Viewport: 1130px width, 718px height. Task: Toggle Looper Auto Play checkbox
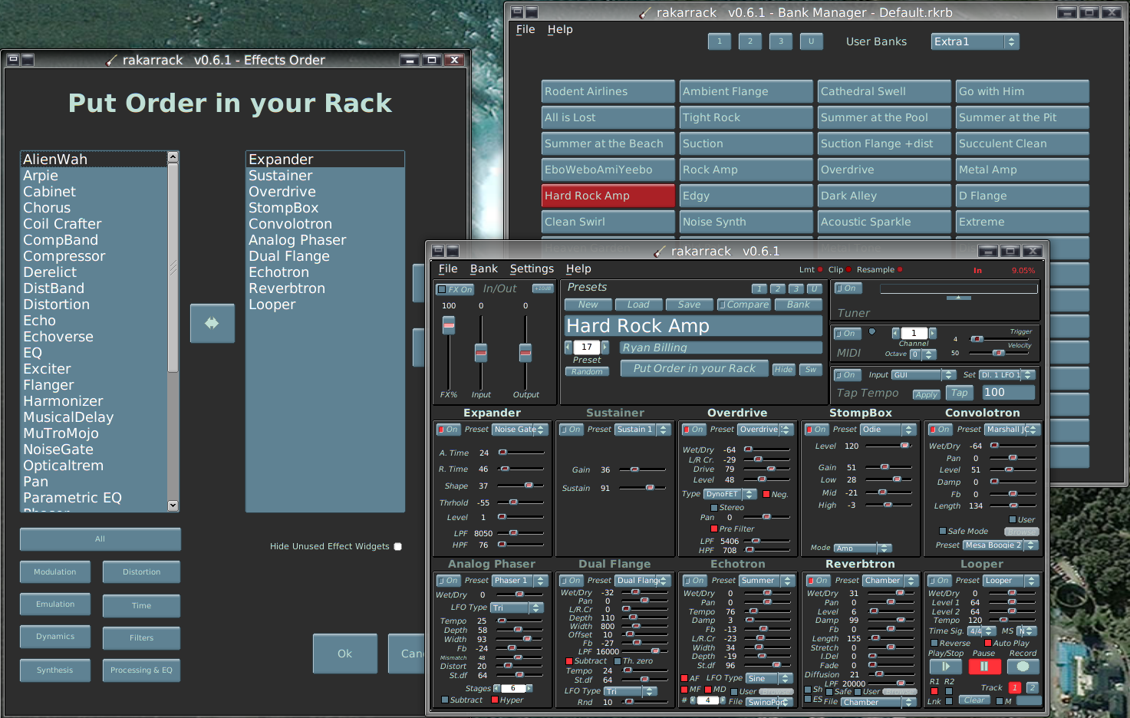point(988,643)
